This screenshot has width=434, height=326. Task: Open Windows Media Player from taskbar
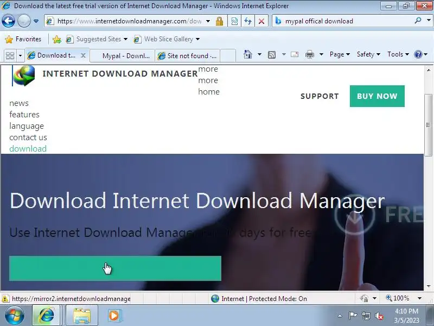click(x=114, y=316)
